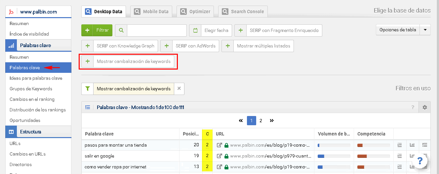Open Oportunidades in sidebar
Viewport: 439px width, 174px height.
click(x=25, y=120)
